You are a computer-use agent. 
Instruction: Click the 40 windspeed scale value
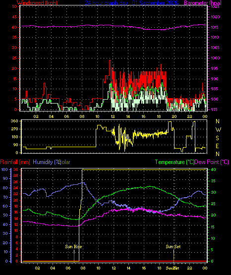pyautogui.click(x=14, y=27)
